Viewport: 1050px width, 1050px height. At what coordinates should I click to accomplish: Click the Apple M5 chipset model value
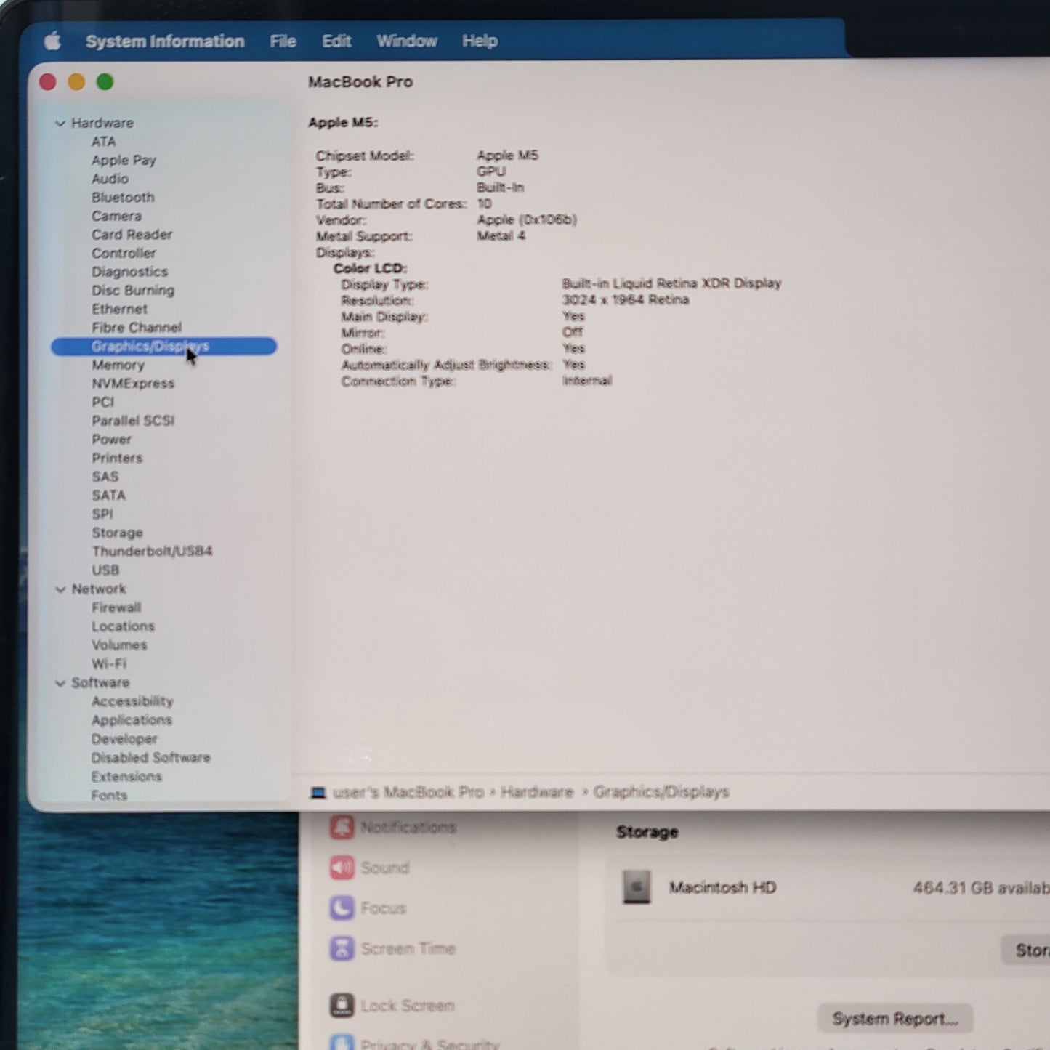(x=507, y=156)
